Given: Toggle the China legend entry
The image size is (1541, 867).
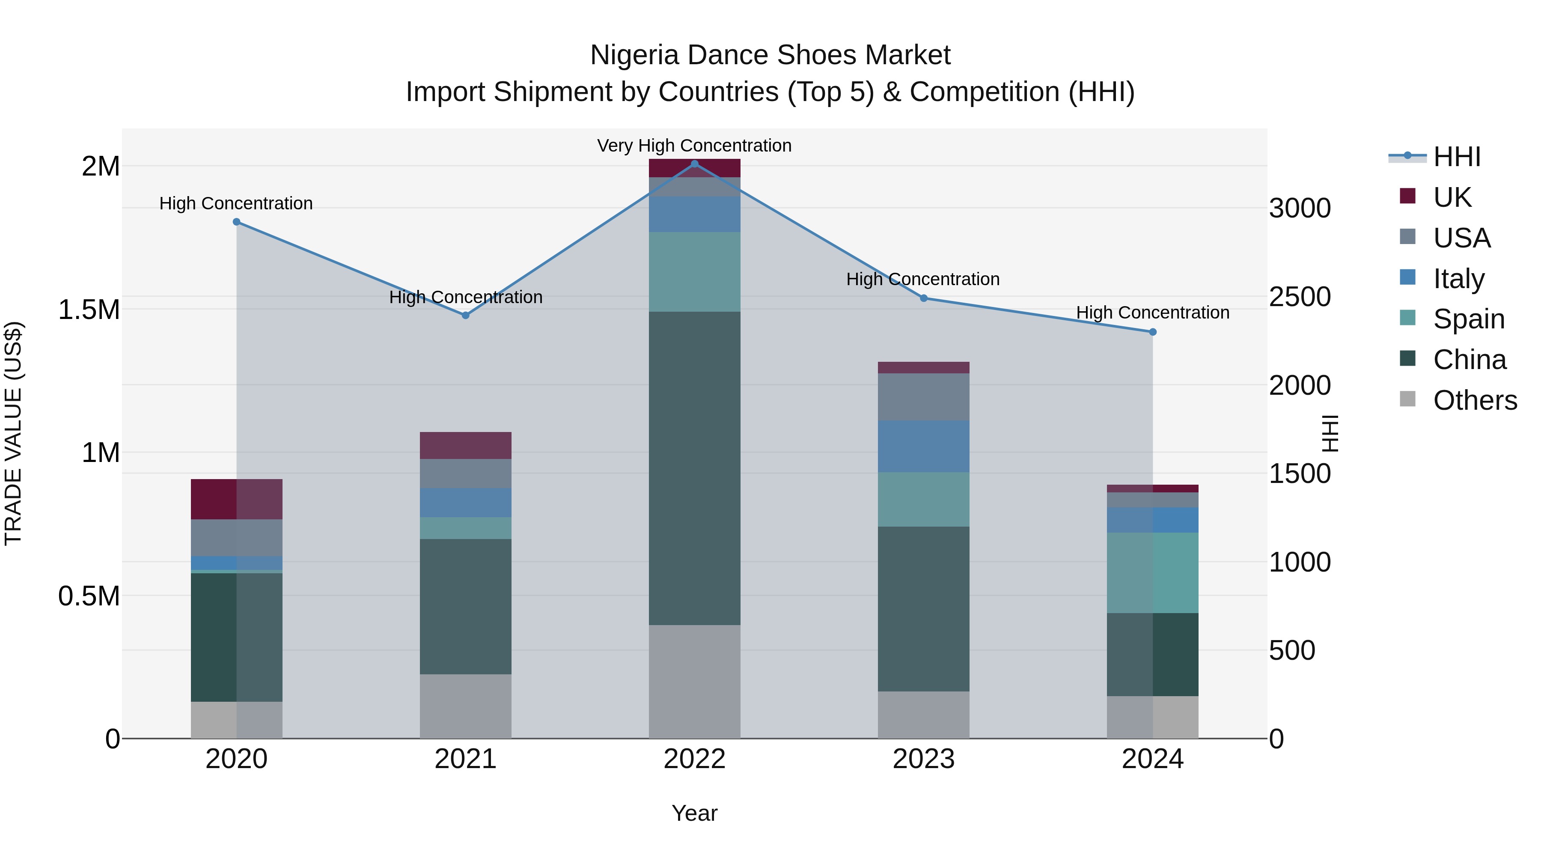Looking at the screenshot, I should (1452, 360).
